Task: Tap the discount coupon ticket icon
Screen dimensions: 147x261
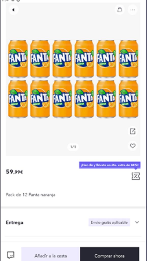Action: tap(136, 176)
